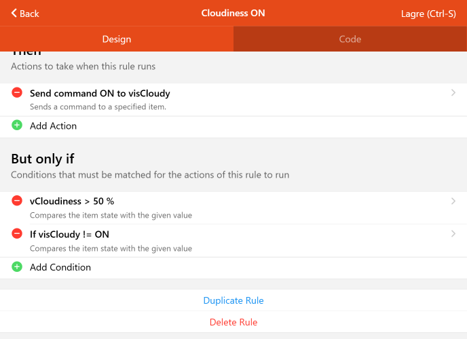Open visCloudy != ON condition chevron
This screenshot has width=467, height=339.
(453, 234)
